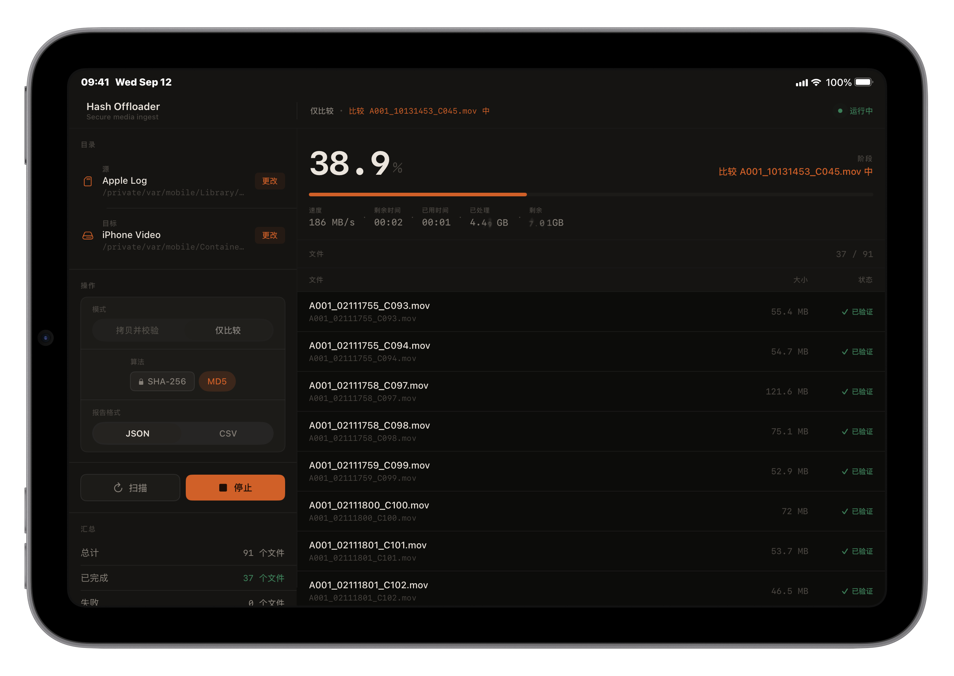Change the Apple Log source with 更改
Viewport: 954px width, 676px height.
pyautogui.click(x=270, y=181)
